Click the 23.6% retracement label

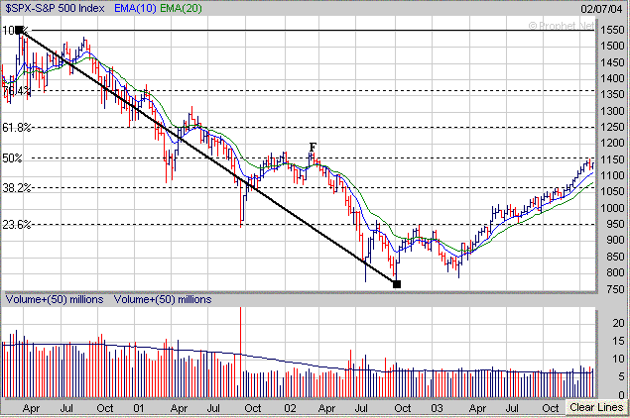point(17,225)
